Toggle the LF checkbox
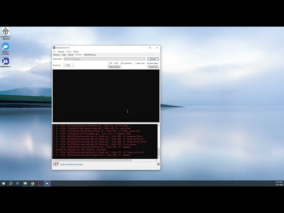This screenshot has height=213, width=284. tap(115, 63)
